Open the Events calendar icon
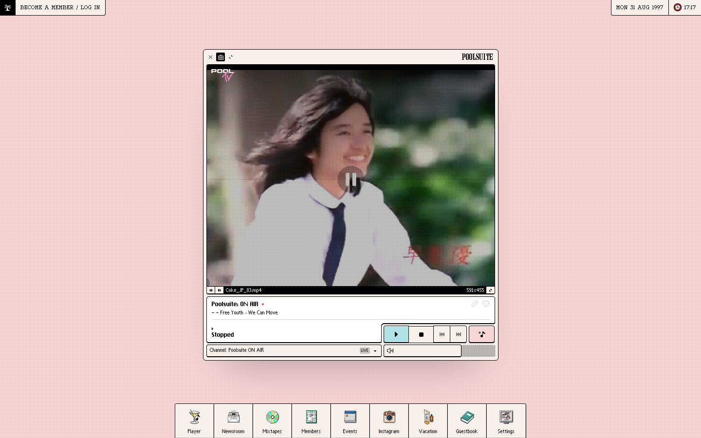Image resolution: width=701 pixels, height=438 pixels. click(350, 421)
